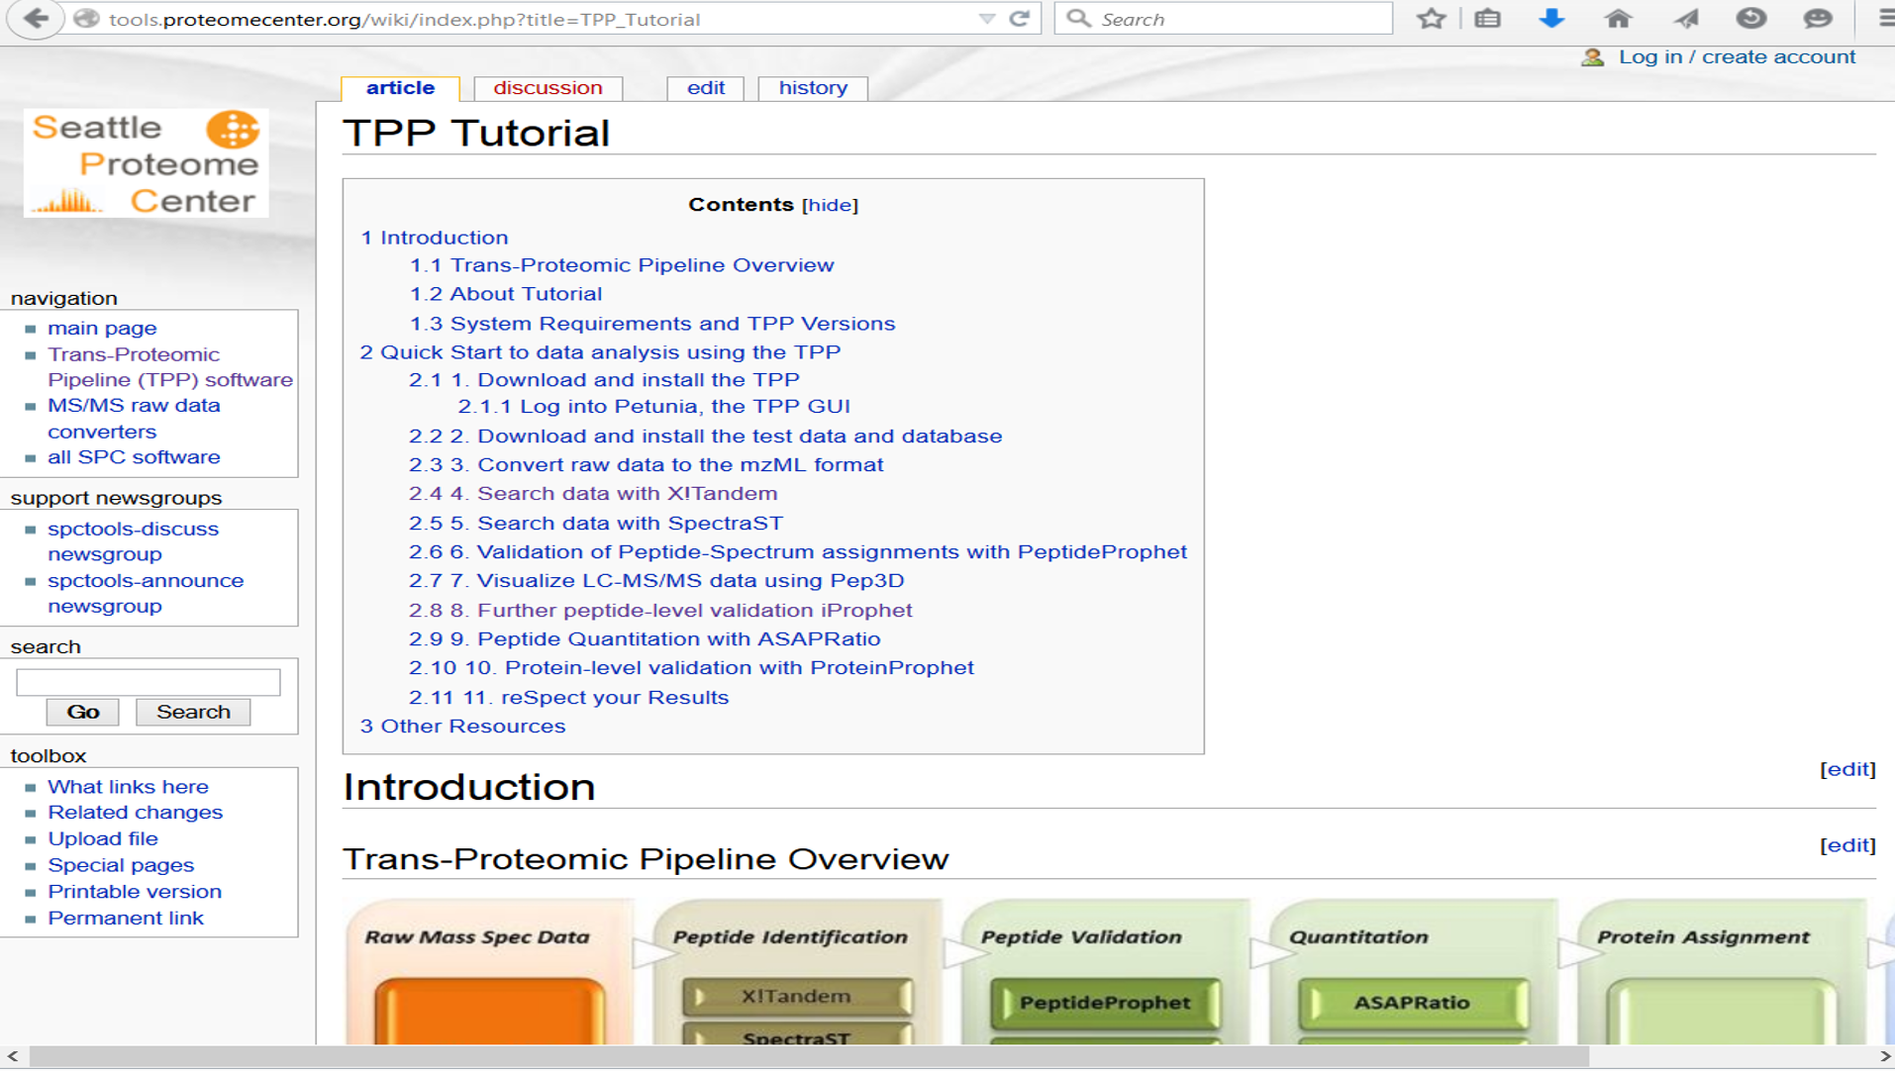Open Upload file link
The image size is (1895, 1071).
pyautogui.click(x=102, y=839)
